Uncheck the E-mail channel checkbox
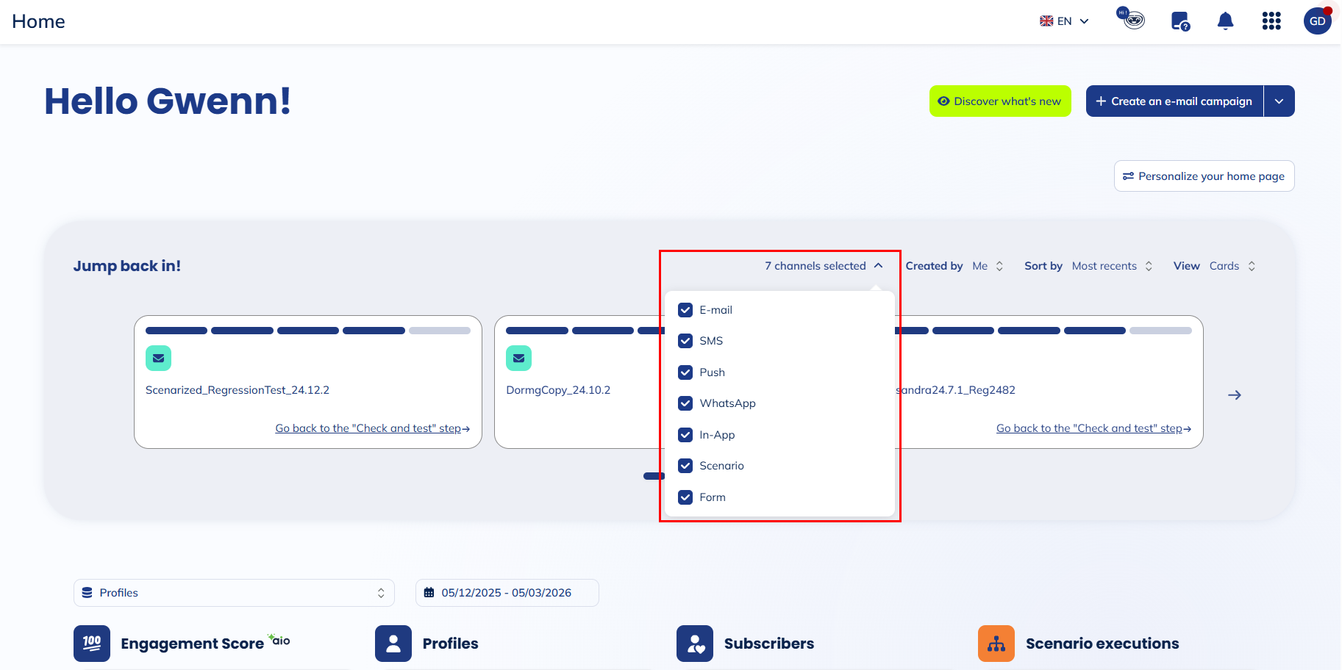Screen dimensions: 1342x670 pos(685,310)
